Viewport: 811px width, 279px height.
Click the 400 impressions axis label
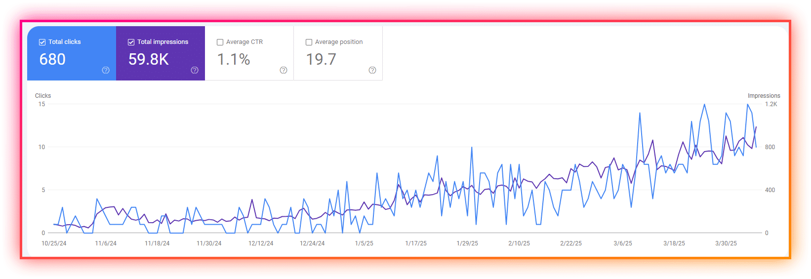click(x=770, y=190)
